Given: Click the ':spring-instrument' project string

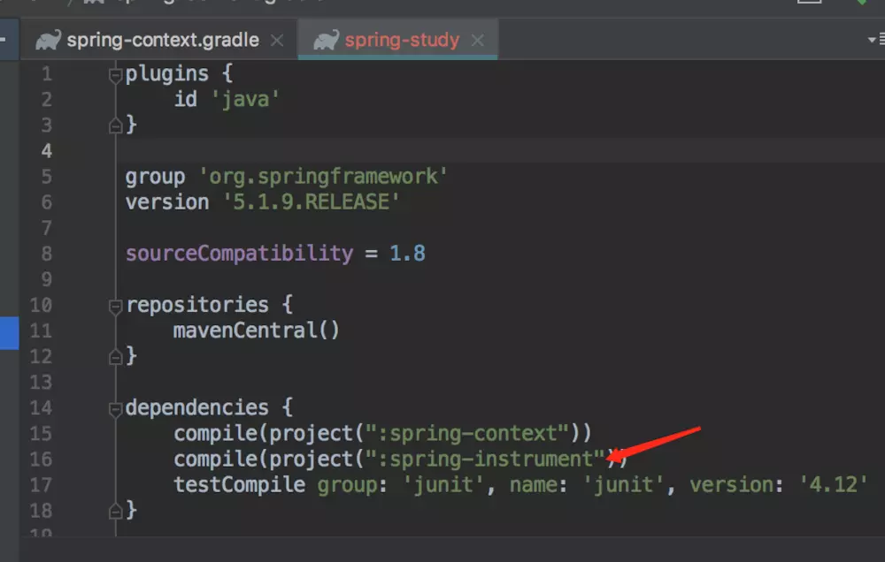Looking at the screenshot, I should 485,459.
